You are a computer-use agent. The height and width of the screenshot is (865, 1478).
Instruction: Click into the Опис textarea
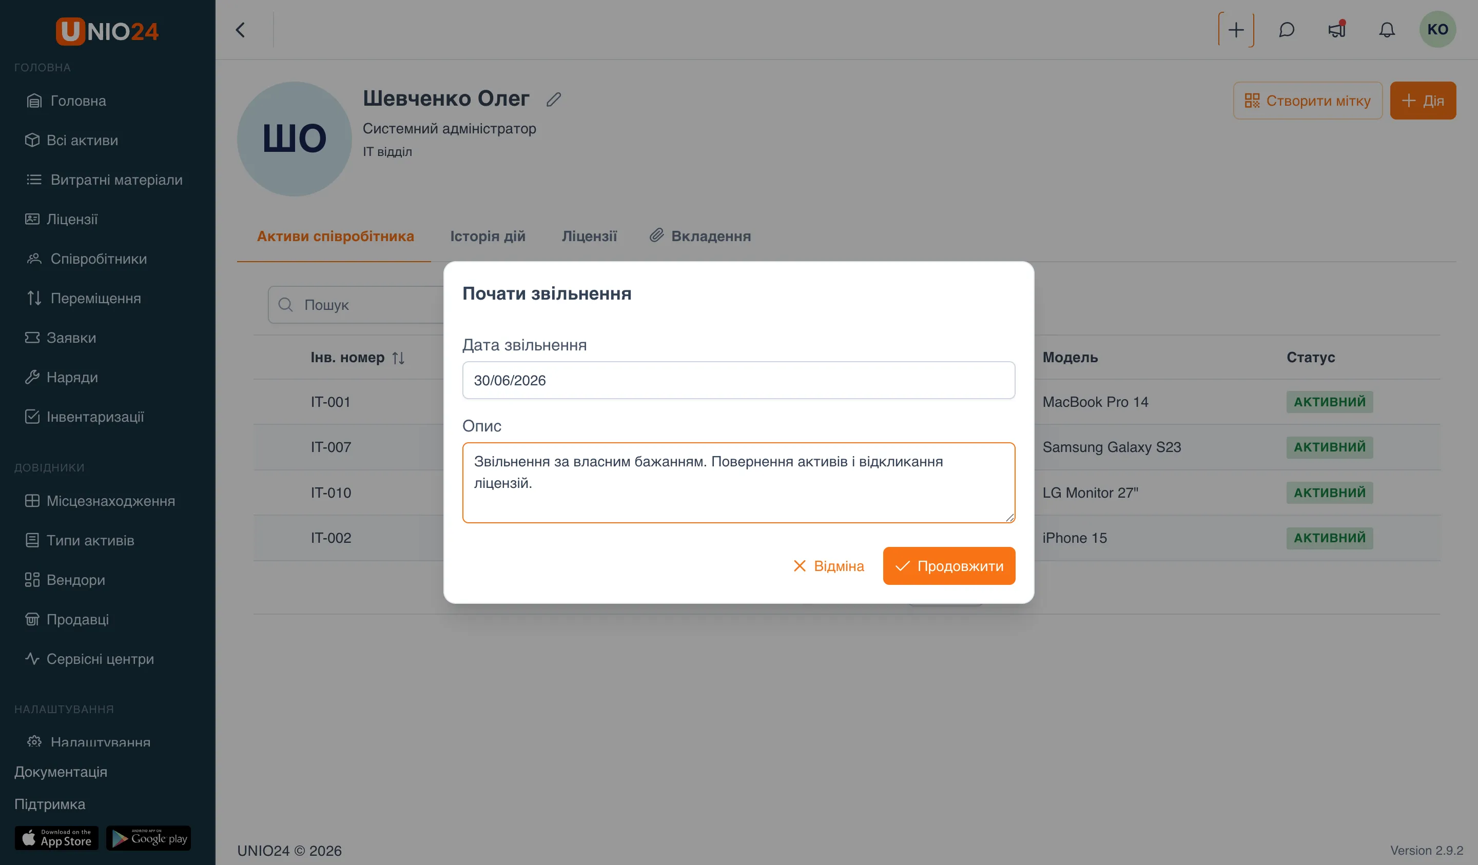pos(738,482)
